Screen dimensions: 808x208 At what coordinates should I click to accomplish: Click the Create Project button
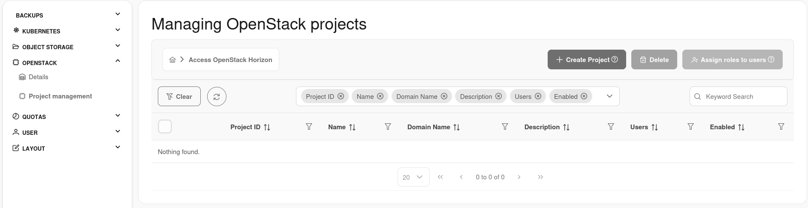coord(586,59)
